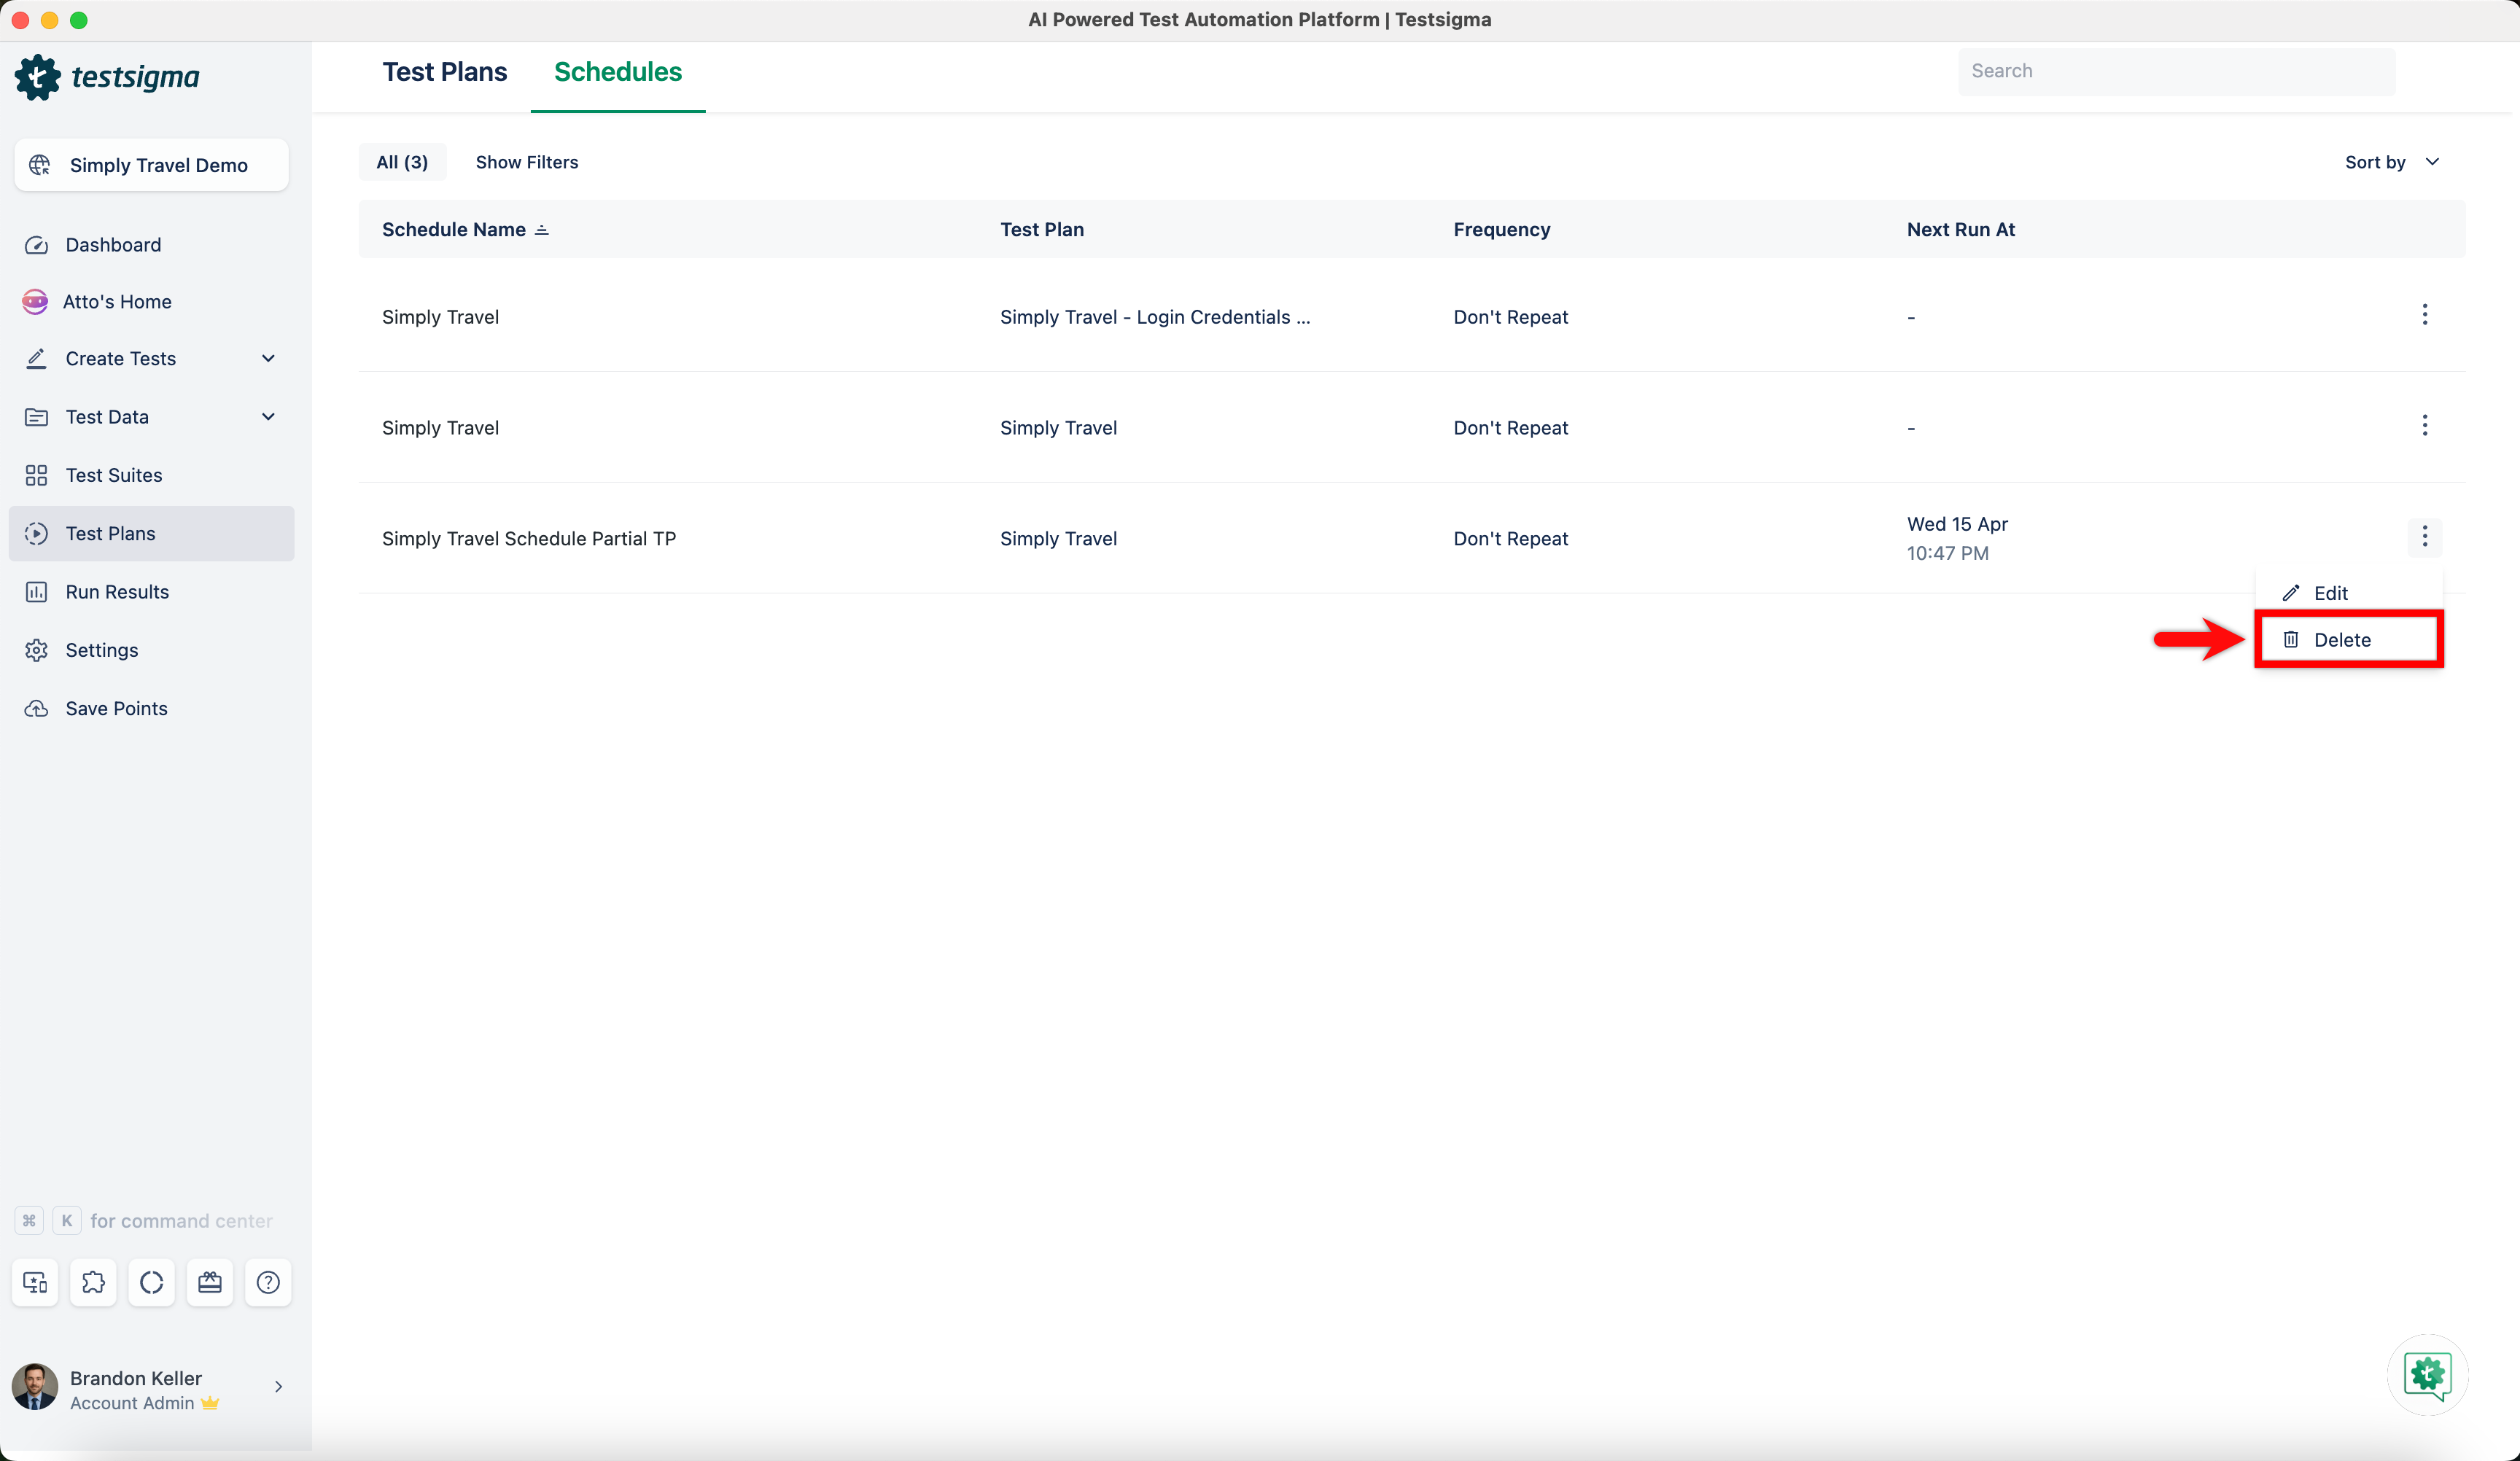Select the Schedules tab
2520x1461 pixels.
618,72
